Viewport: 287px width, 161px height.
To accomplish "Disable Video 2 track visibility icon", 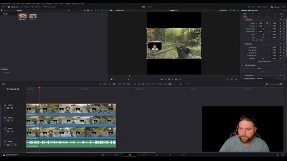I will point(12,120).
